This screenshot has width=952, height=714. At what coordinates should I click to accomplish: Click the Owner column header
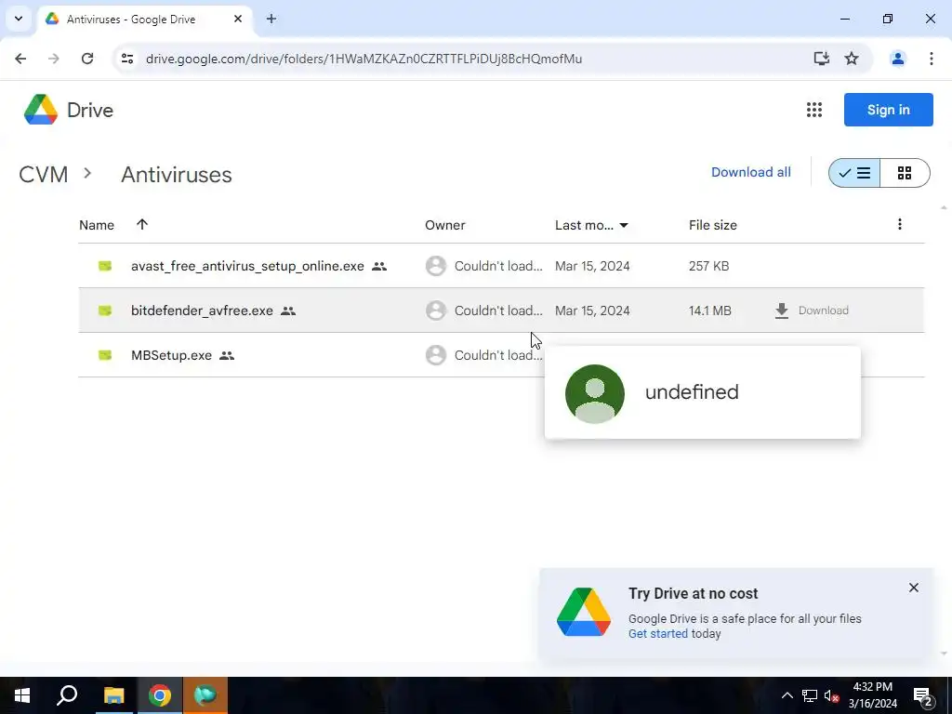pyautogui.click(x=445, y=225)
